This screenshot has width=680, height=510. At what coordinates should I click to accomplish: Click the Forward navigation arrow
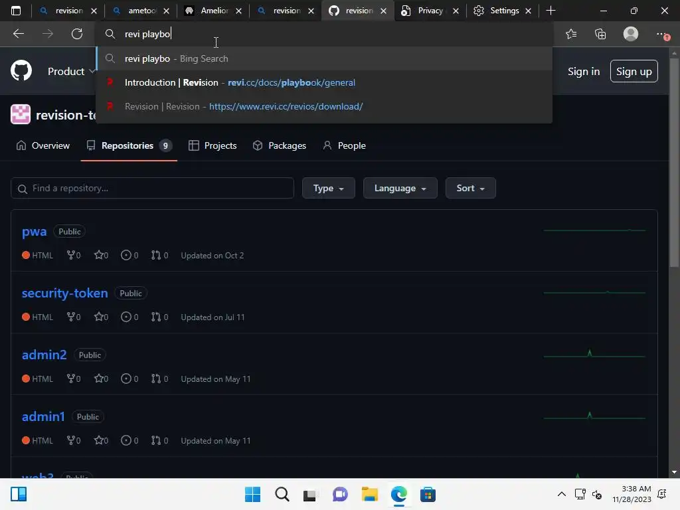point(48,34)
